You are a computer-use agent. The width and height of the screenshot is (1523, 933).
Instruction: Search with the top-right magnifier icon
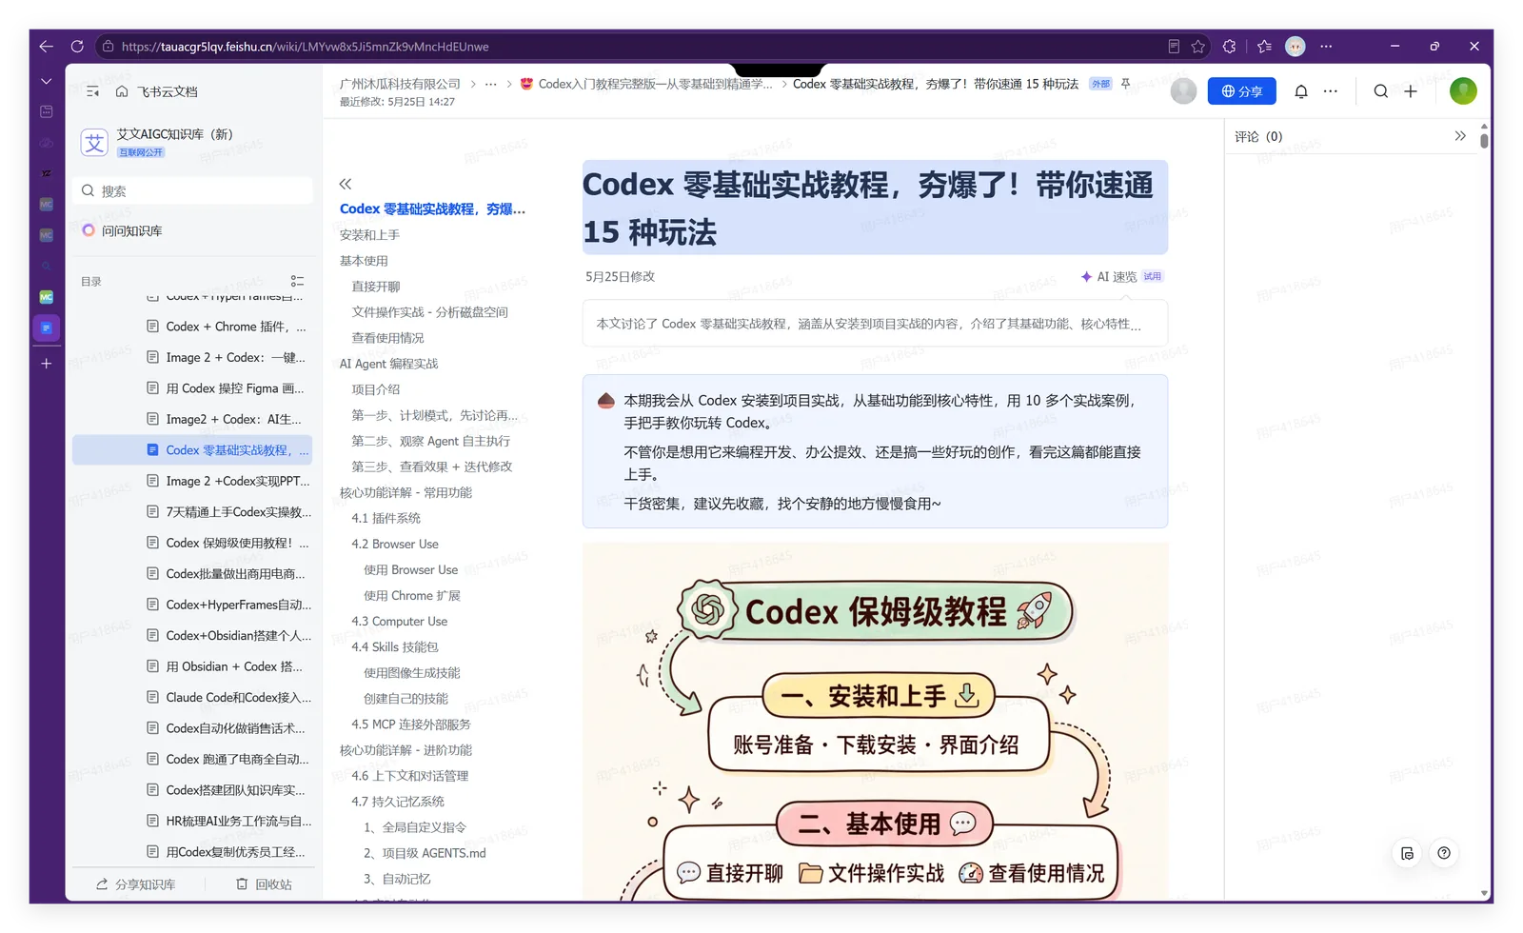click(1381, 91)
